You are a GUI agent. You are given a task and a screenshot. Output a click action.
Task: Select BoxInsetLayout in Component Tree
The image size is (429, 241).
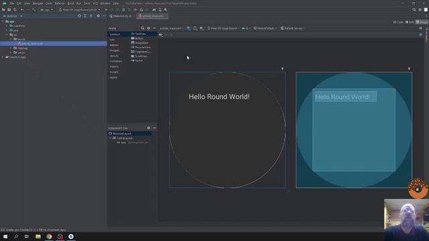pyautogui.click(x=122, y=134)
